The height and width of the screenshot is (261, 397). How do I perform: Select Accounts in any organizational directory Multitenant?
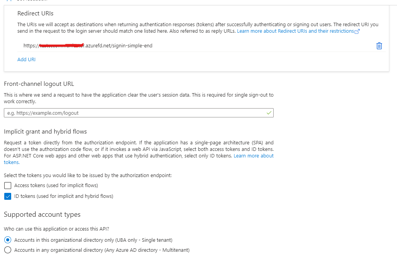point(7,250)
